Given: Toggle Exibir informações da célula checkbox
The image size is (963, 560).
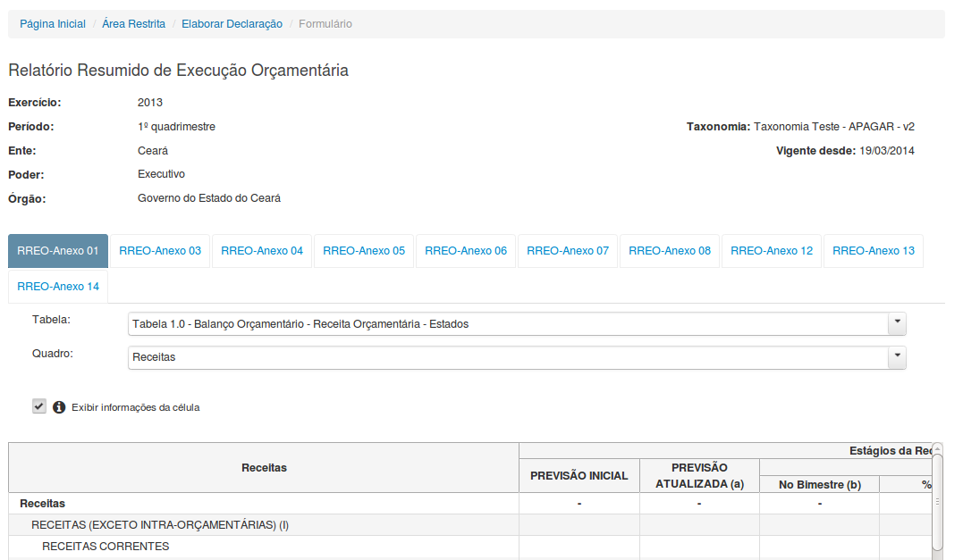Looking at the screenshot, I should tap(39, 406).
